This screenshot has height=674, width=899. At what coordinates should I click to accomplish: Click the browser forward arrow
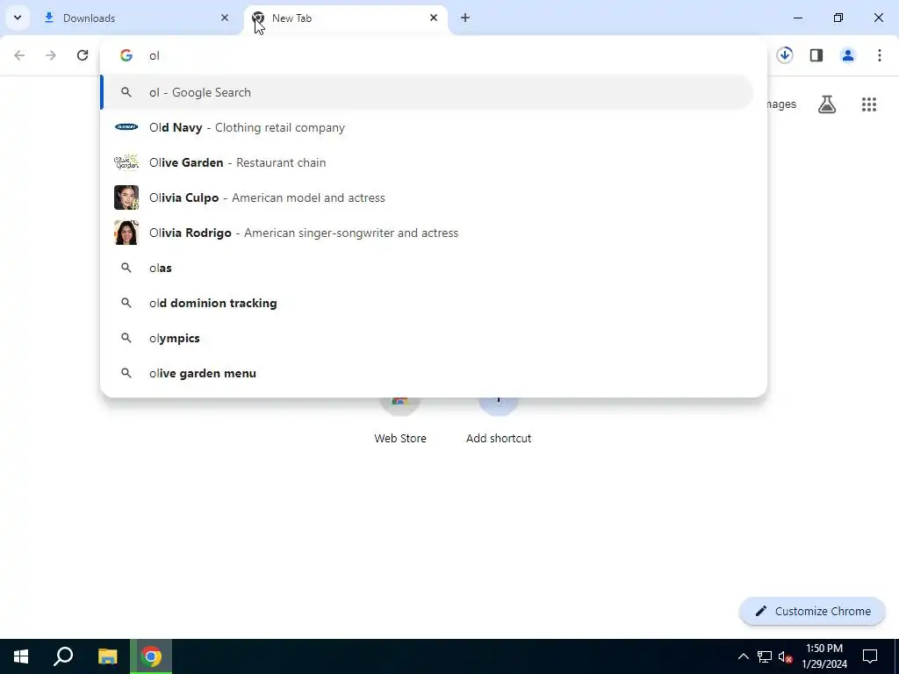point(51,55)
